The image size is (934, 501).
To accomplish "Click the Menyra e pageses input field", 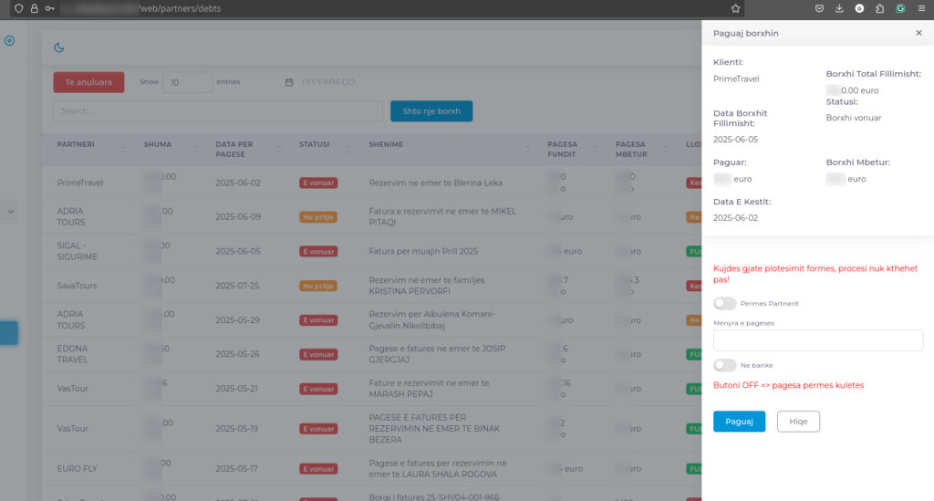I will (818, 340).
